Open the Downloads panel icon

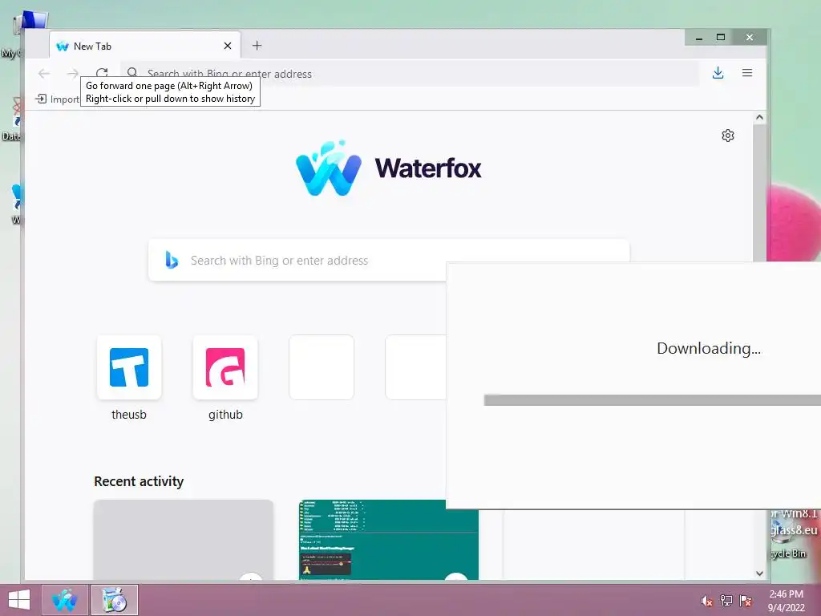point(718,73)
